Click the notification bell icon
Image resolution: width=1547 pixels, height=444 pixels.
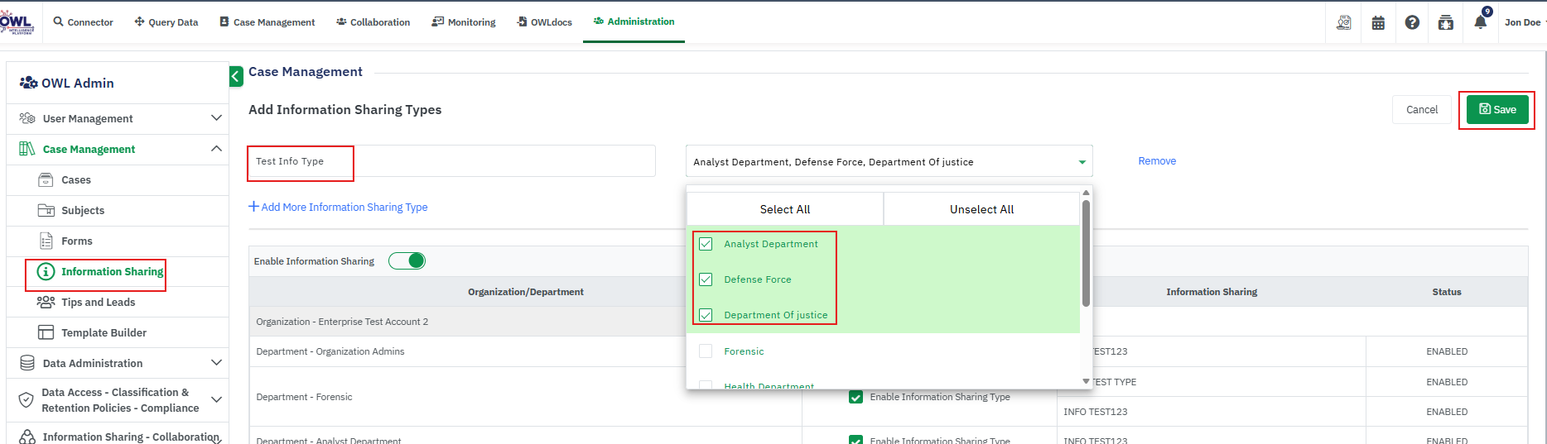1480,22
